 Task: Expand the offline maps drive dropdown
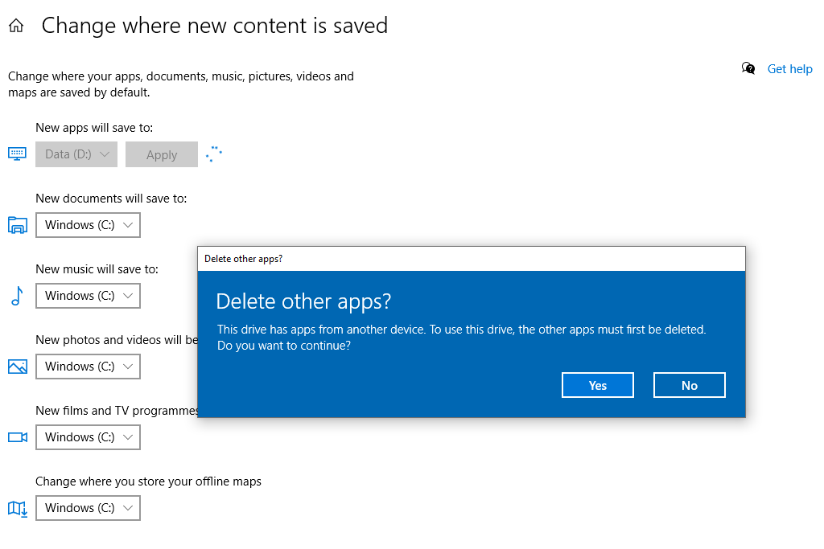pos(88,508)
